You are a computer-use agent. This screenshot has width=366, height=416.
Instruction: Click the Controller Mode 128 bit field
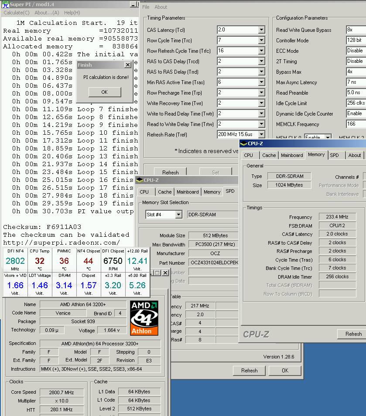pos(356,40)
